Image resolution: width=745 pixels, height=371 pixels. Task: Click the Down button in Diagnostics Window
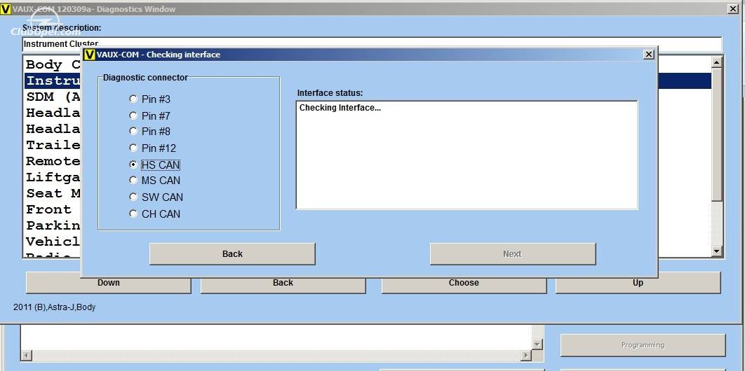point(108,283)
